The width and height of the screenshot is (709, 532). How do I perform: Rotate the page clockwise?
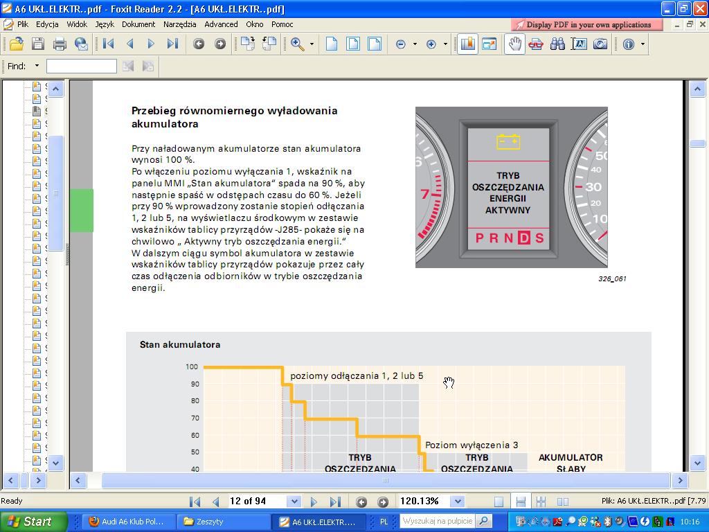click(247, 44)
